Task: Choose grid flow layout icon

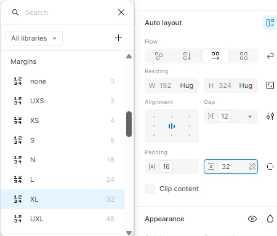Action: [244, 56]
